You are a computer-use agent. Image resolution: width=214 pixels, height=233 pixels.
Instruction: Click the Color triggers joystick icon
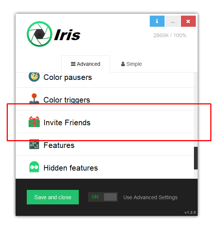34,98
